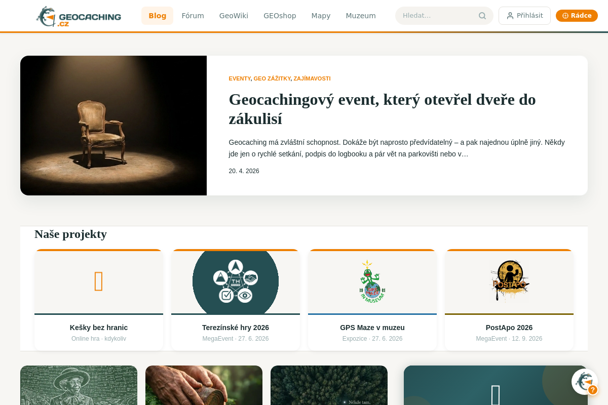The image size is (608, 405).
Task: Open the spotlight chair article thumbnail
Action: [x=113, y=126]
